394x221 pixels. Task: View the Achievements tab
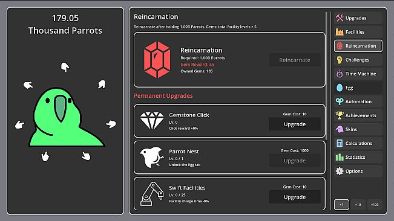(x=358, y=115)
